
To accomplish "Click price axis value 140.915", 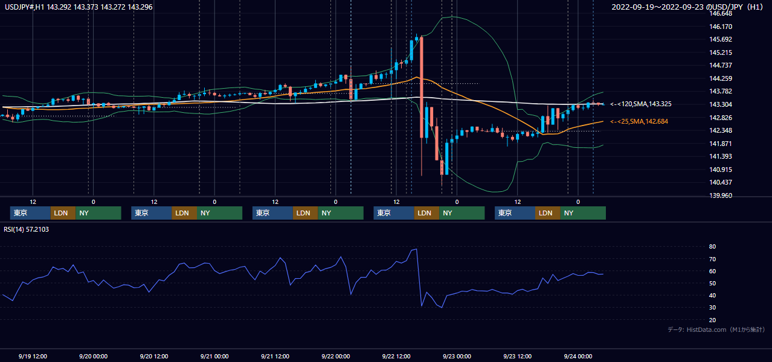I will coord(721,170).
